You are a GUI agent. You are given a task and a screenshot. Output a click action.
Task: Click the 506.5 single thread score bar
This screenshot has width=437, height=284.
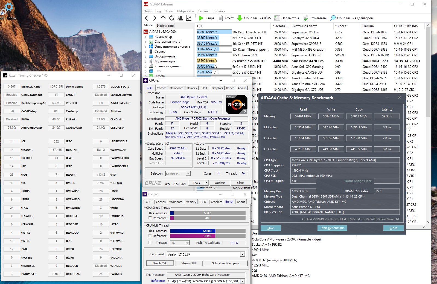coord(208,213)
